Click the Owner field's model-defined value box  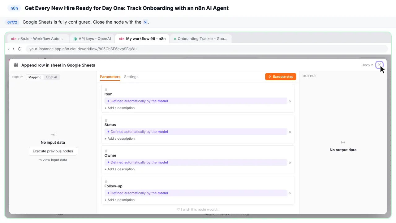[196, 163]
